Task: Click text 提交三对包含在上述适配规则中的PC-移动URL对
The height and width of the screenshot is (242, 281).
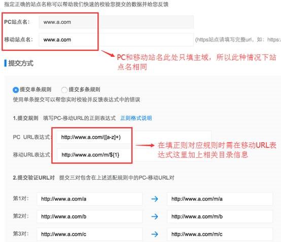Action: 117,178
